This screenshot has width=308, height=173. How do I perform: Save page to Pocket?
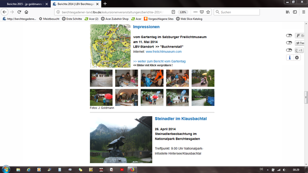pyautogui.click(x=202, y=12)
